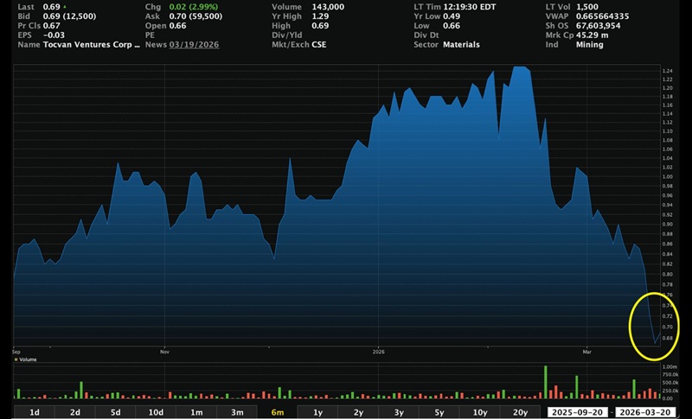Switch chart to 2d range
This screenshot has width=692, height=419.
(x=75, y=412)
